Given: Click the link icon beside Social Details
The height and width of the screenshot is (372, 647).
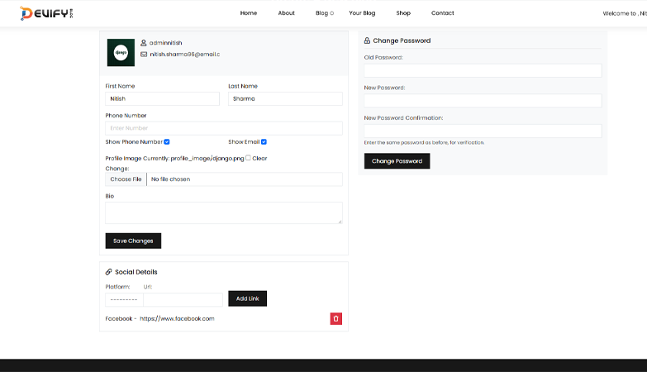Looking at the screenshot, I should point(109,272).
